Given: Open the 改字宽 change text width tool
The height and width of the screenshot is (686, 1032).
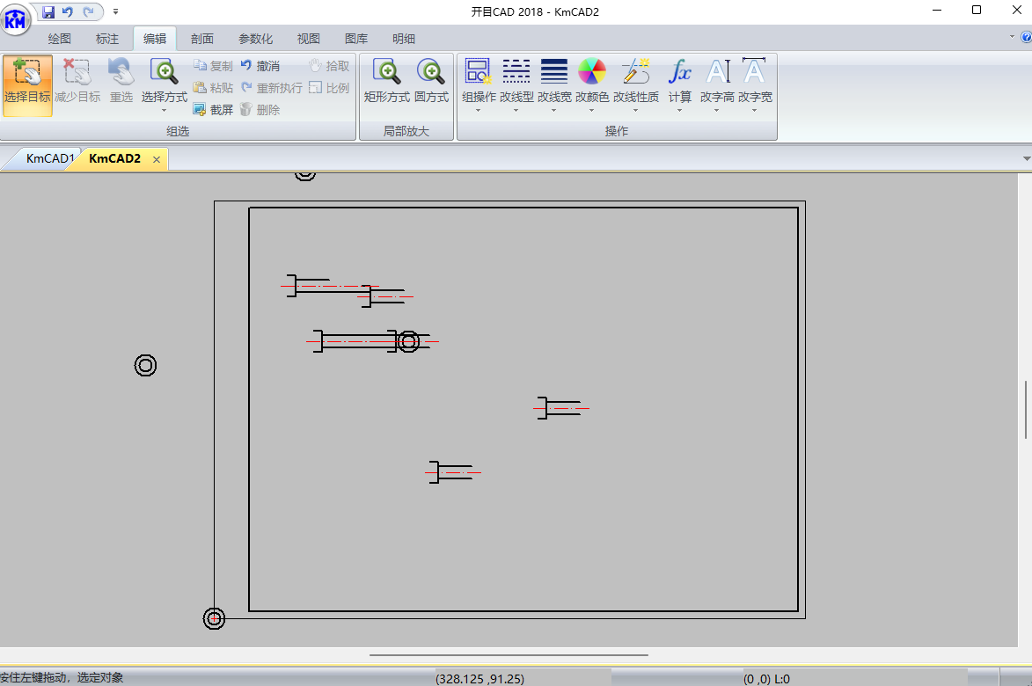Looking at the screenshot, I should point(755,80).
